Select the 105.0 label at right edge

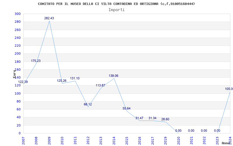tap(229, 89)
